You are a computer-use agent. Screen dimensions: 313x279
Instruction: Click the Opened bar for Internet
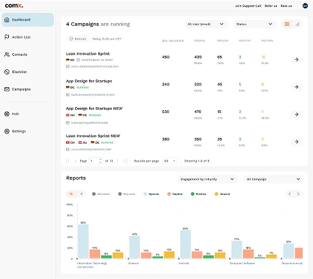point(185,244)
